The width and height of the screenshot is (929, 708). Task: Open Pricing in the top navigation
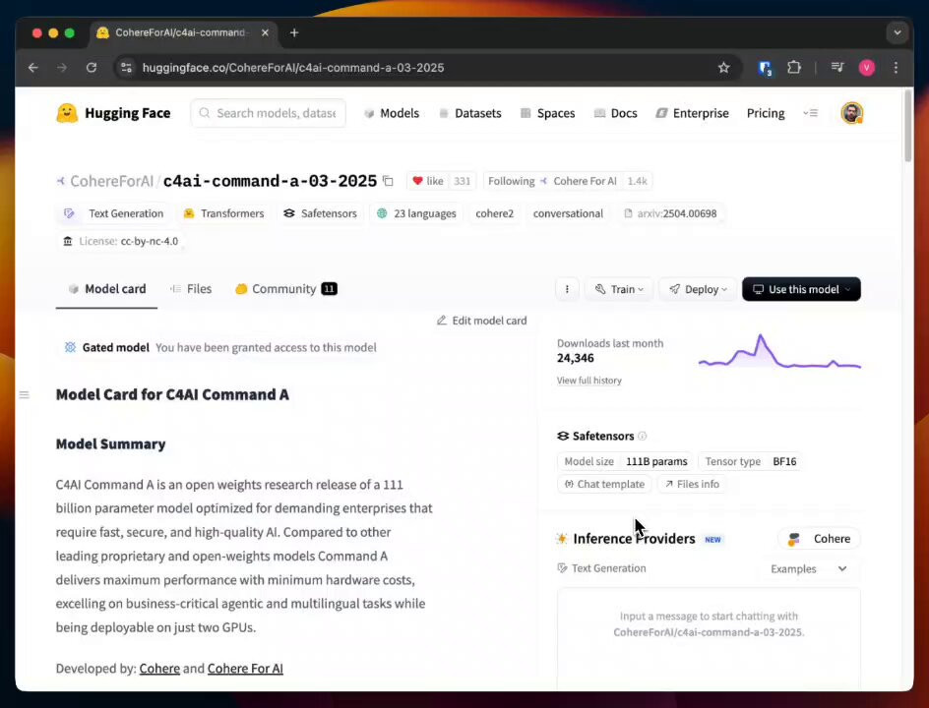pos(766,113)
